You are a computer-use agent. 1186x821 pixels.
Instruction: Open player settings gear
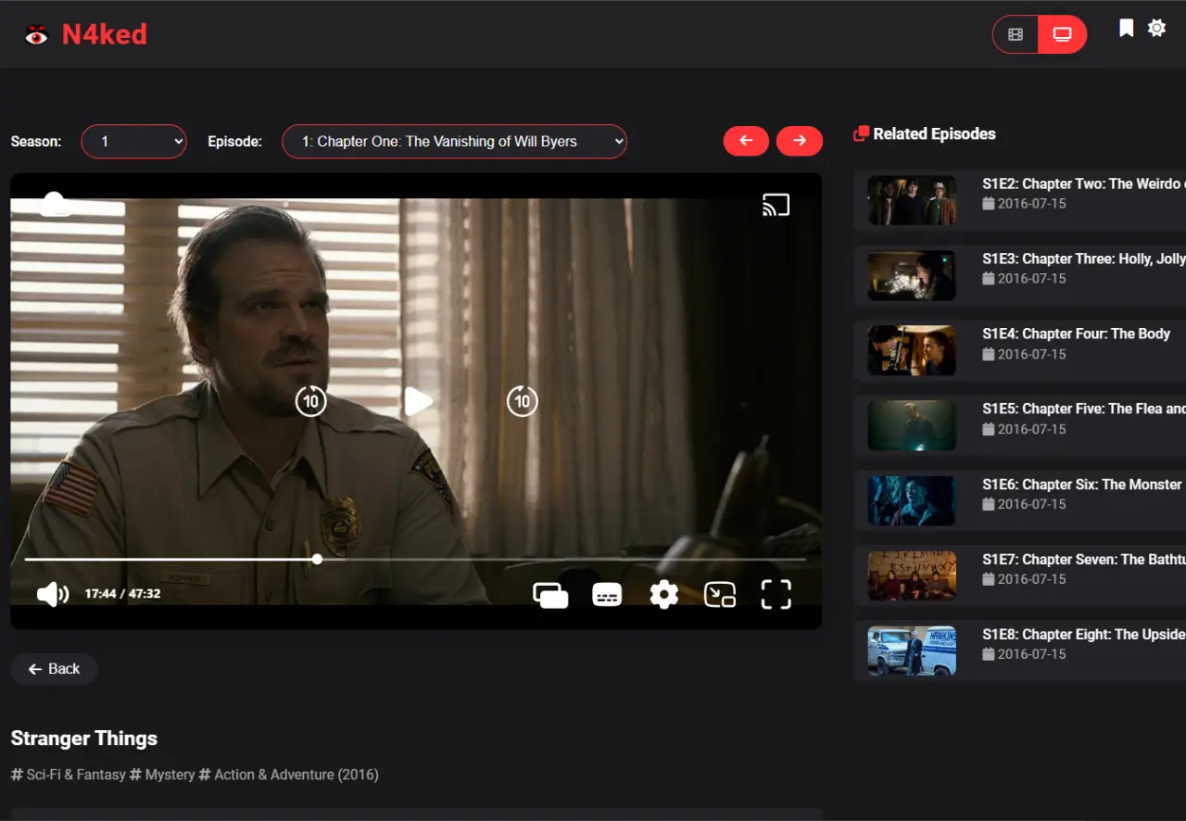click(x=663, y=594)
